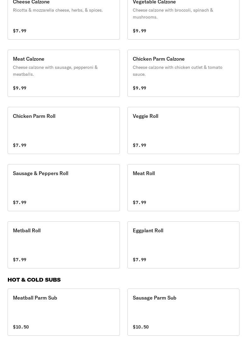Click the $10.50 price under Meatball Parm Sub
Screen dimensions: 247x342
[x=21, y=327]
